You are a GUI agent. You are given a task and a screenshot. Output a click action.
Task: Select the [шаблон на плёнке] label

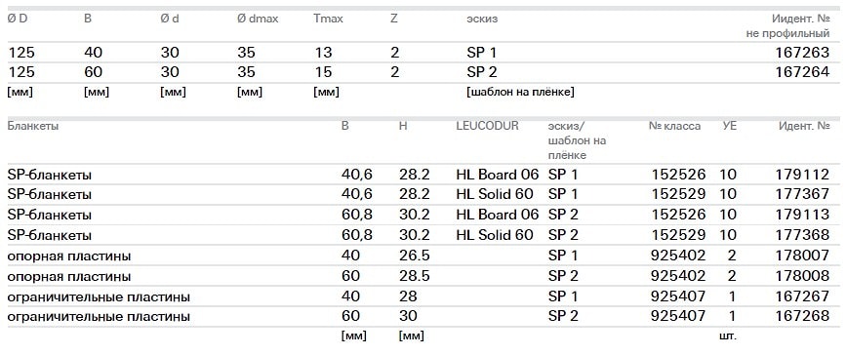(520, 93)
